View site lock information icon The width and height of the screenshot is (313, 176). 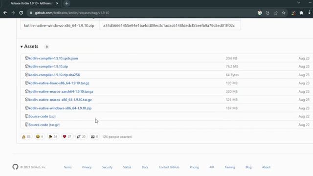click(x=31, y=13)
